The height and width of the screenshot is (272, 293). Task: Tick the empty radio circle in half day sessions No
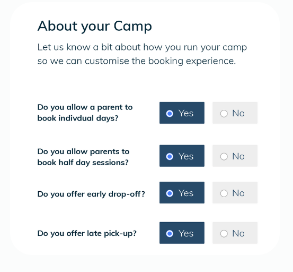(224, 156)
